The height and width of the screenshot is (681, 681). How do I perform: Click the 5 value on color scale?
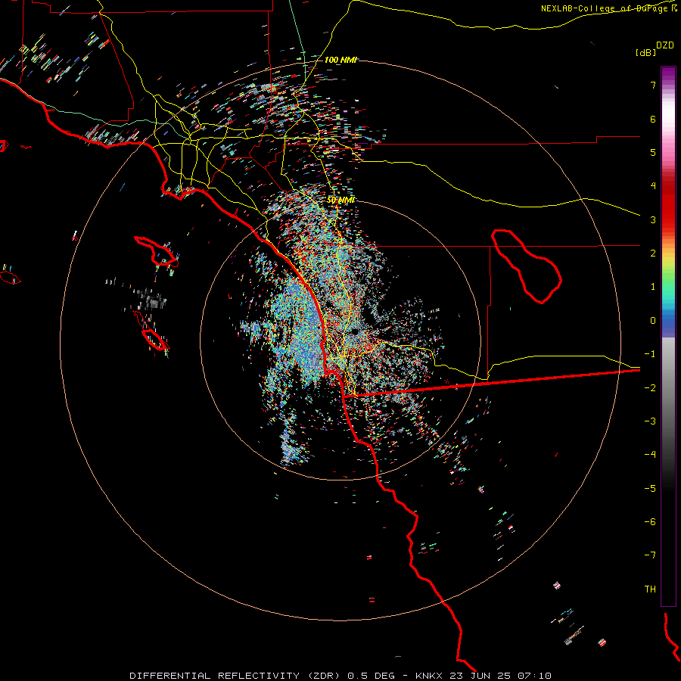(x=653, y=152)
